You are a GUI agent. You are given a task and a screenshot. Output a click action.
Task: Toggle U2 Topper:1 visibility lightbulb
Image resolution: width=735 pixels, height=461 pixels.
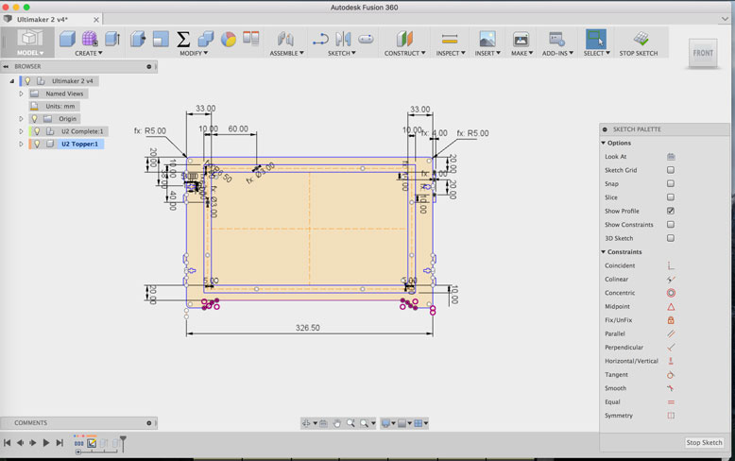tap(37, 144)
